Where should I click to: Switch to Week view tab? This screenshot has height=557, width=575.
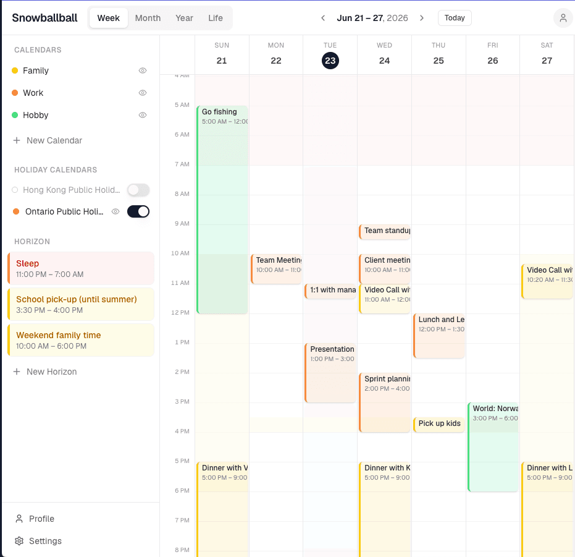pos(109,18)
